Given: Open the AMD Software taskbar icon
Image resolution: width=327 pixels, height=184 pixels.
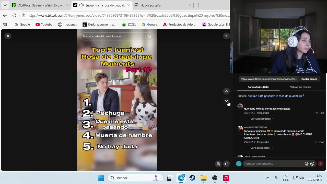Looking at the screenshot, I should click(226, 178).
